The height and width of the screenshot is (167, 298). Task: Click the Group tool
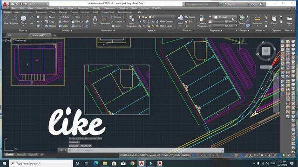click(x=242, y=20)
